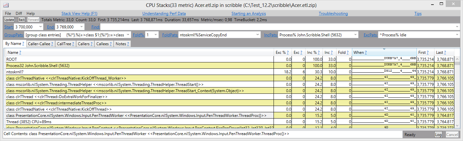Sort by the Inc % column header
This screenshot has width=463, height=141.
coord(314,53)
